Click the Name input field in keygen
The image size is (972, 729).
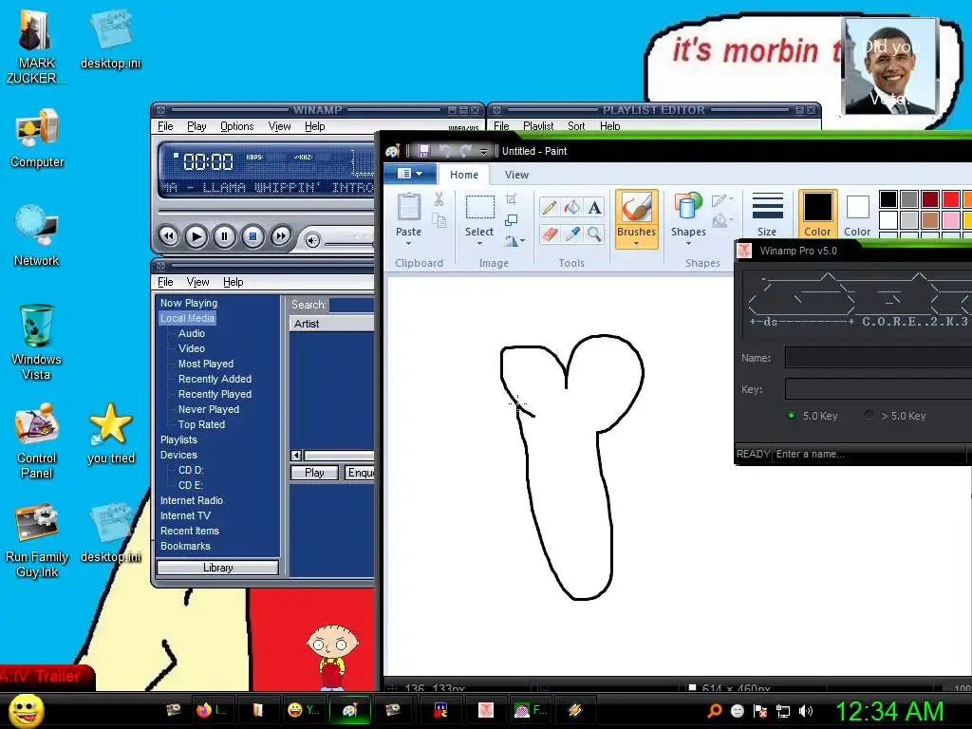(x=878, y=358)
